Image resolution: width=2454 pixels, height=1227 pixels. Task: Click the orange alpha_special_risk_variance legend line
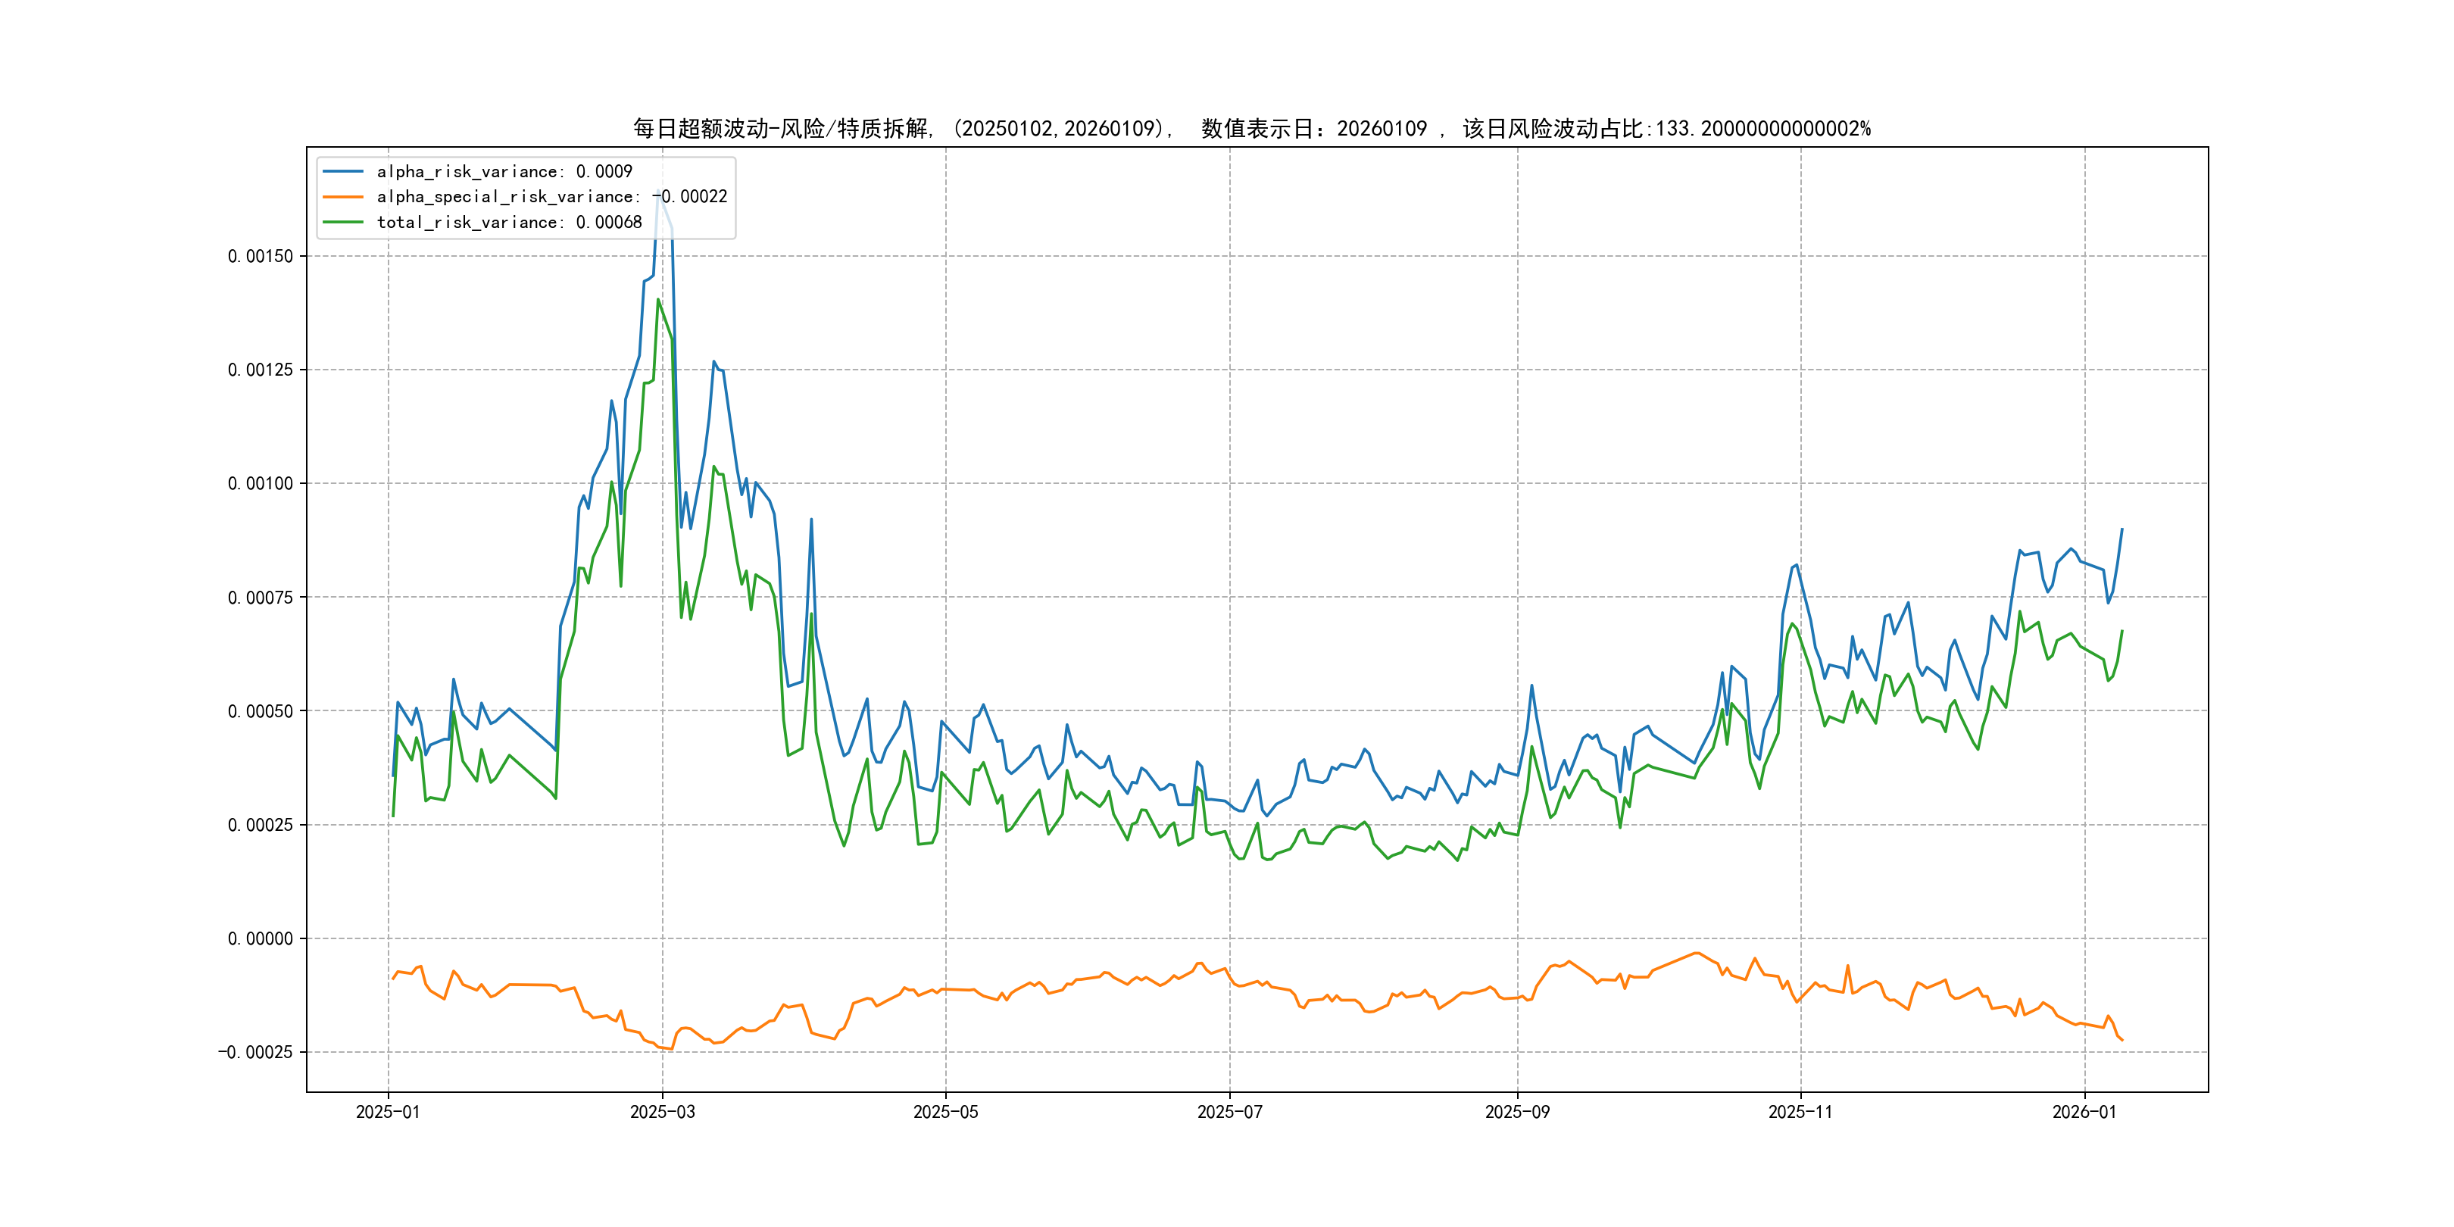(343, 197)
